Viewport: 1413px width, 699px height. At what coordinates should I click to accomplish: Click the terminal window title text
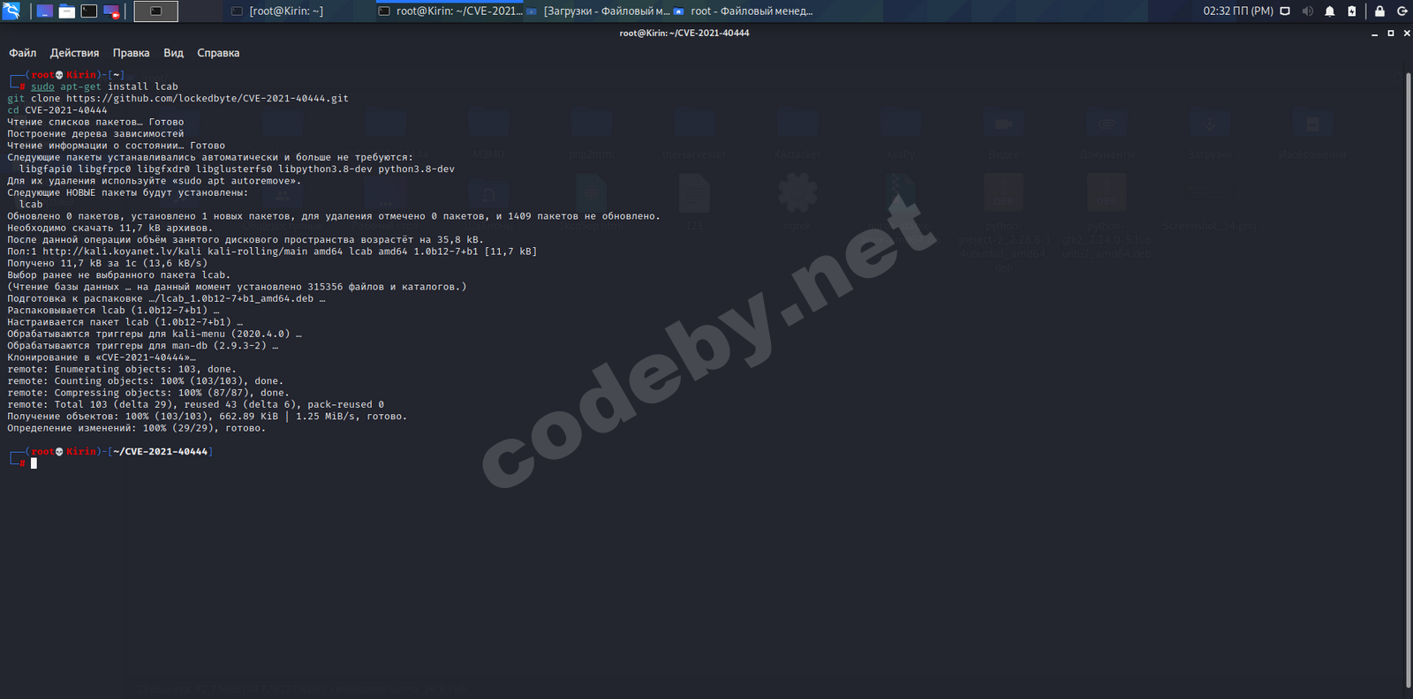(684, 33)
